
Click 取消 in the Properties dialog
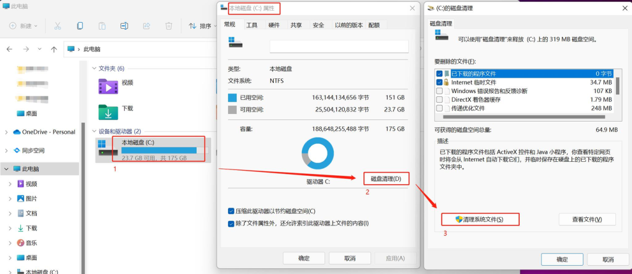(350, 258)
